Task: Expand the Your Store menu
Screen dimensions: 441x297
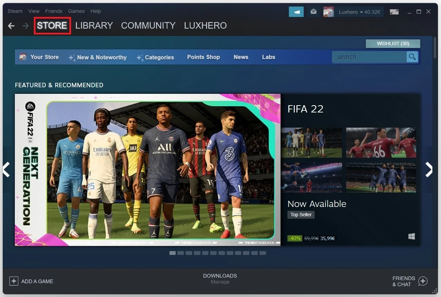Action: 45,57
